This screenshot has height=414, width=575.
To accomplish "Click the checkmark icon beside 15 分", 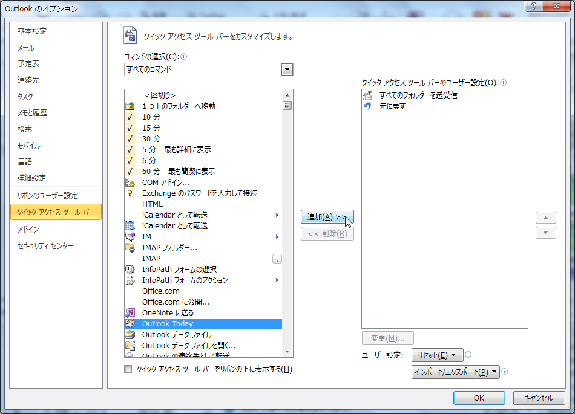I will tap(130, 128).
